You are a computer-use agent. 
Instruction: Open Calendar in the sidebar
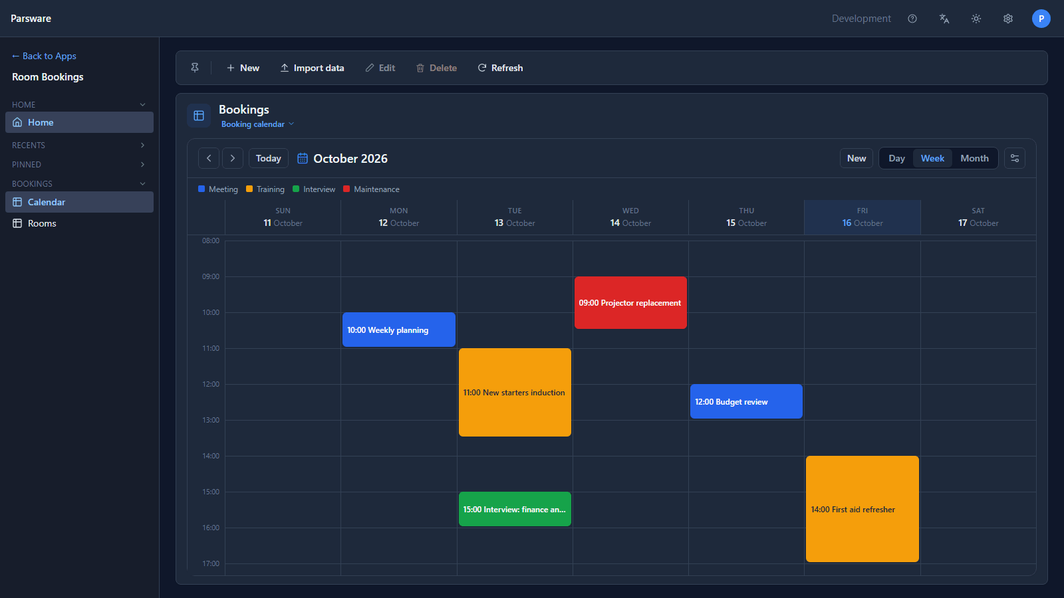point(79,202)
